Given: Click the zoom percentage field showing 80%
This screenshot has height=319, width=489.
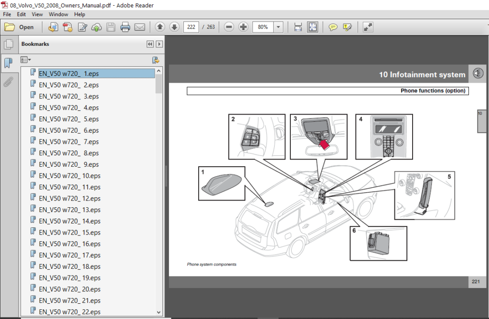Looking at the screenshot, I should [263, 27].
